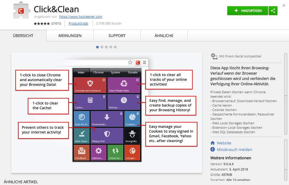The width and height of the screenshot is (289, 185).
Task: Click the '(57670)' review count
Action: pyautogui.click(x=56, y=24)
